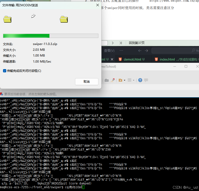Click file name swiper-11.0.3.zip
The width and height of the screenshot is (199, 191).
tap(45, 44)
